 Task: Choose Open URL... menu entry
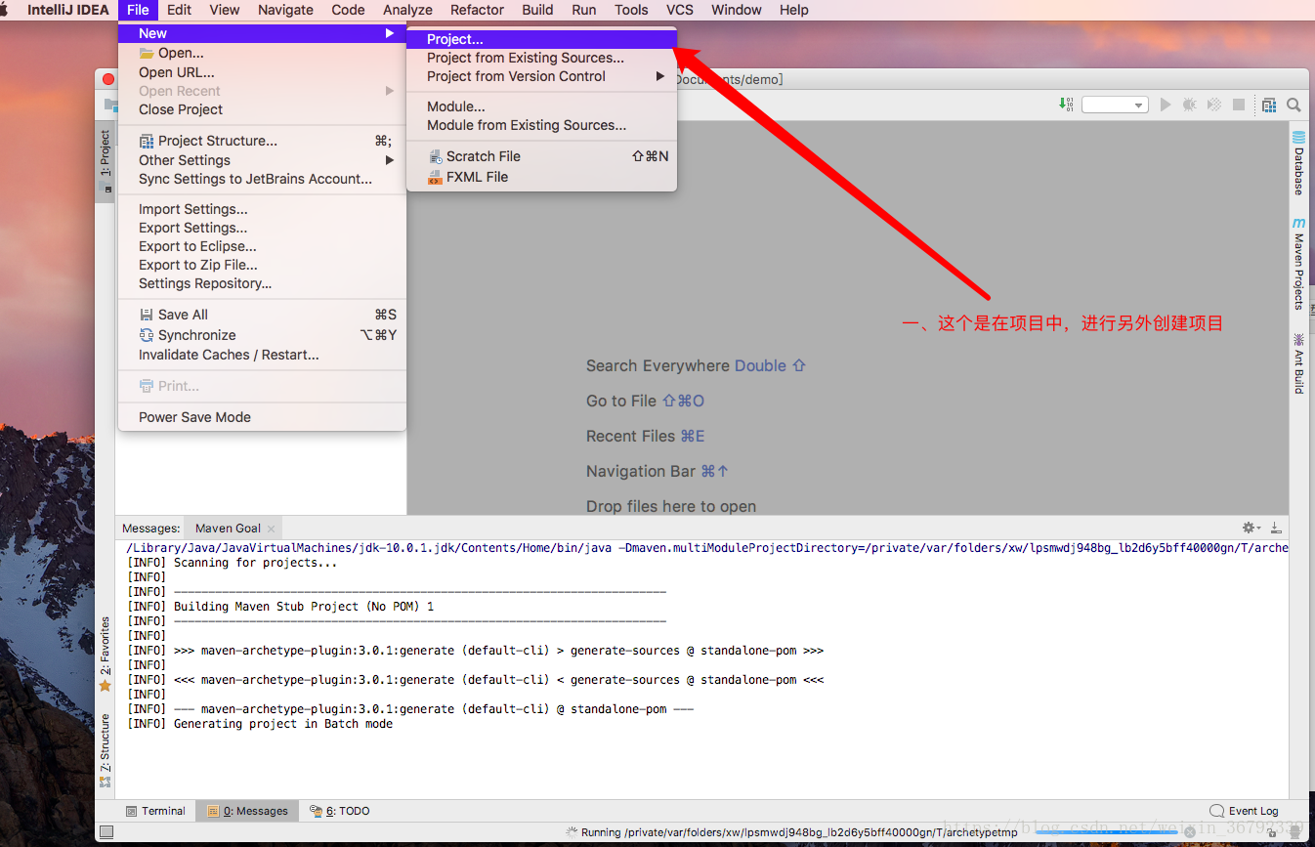(262, 72)
